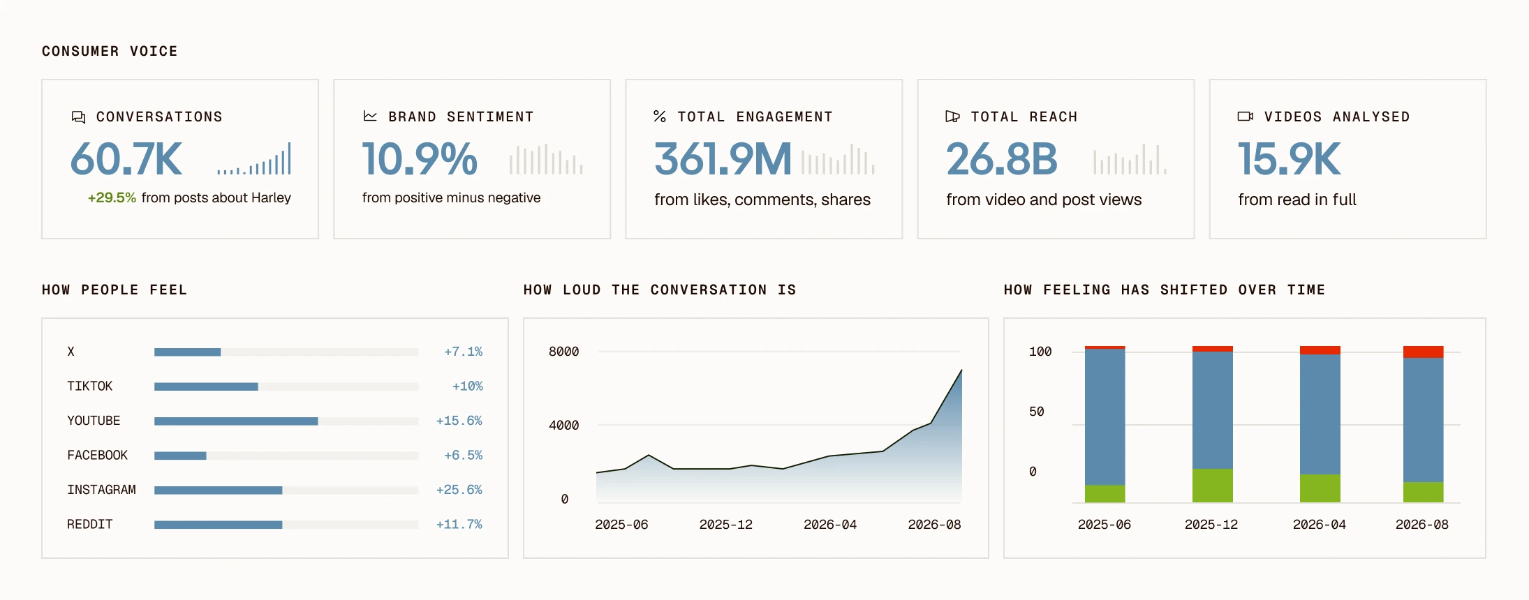The height and width of the screenshot is (600, 1529).
Task: Click the Brand Sentiment line-chart icon
Action: pyautogui.click(x=370, y=116)
